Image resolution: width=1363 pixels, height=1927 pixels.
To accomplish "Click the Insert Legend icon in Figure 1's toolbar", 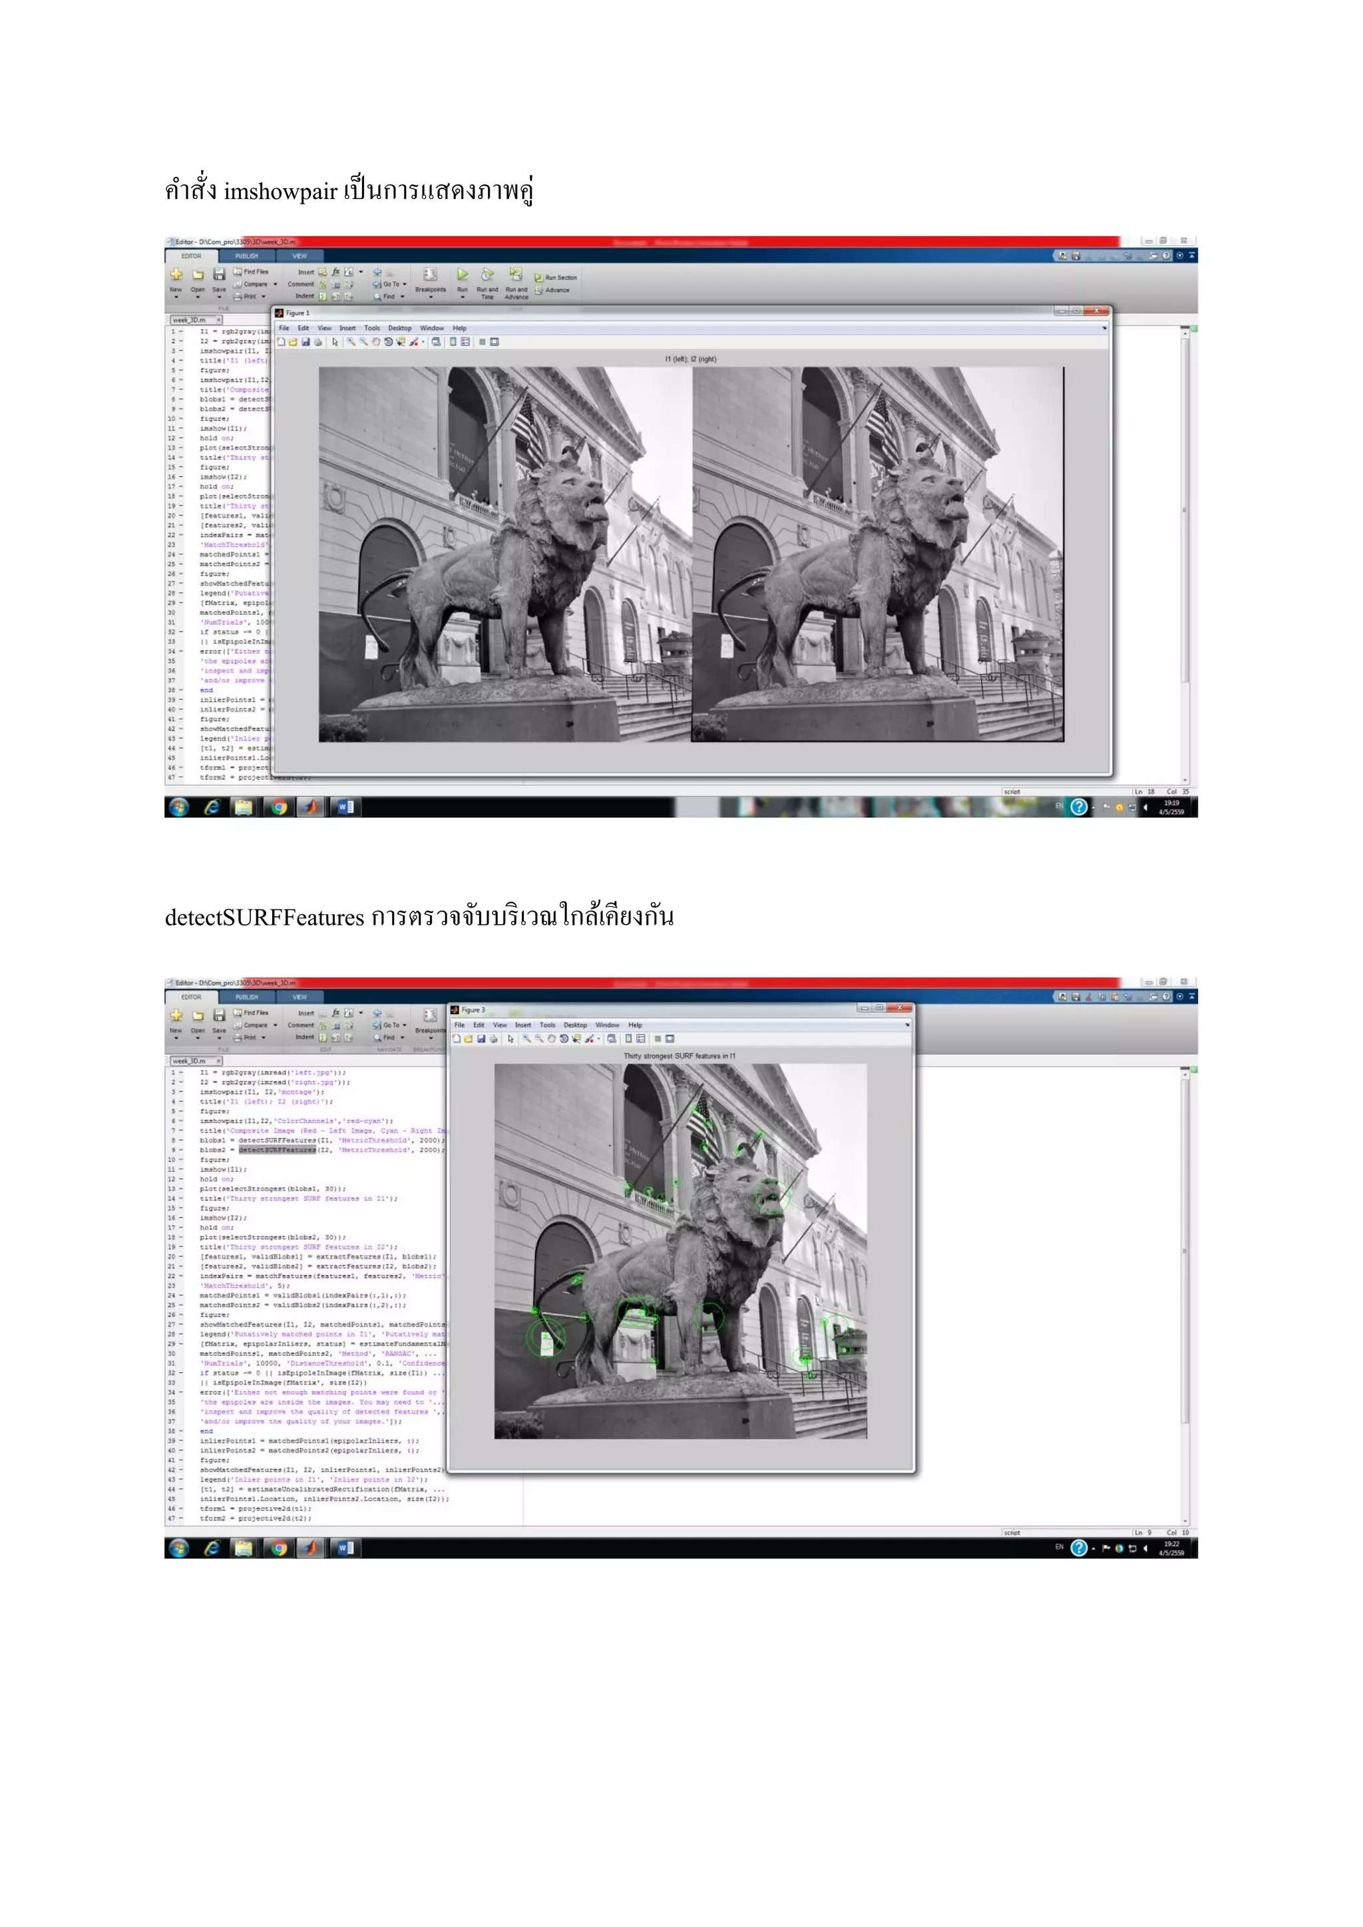I will [465, 343].
